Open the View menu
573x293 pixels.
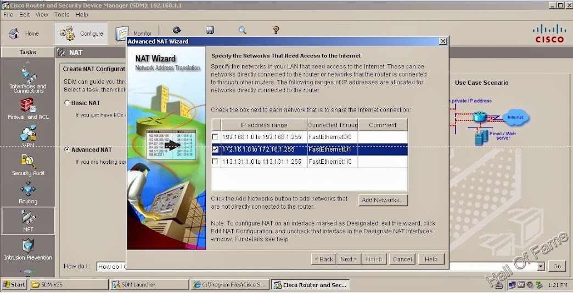pos(42,15)
